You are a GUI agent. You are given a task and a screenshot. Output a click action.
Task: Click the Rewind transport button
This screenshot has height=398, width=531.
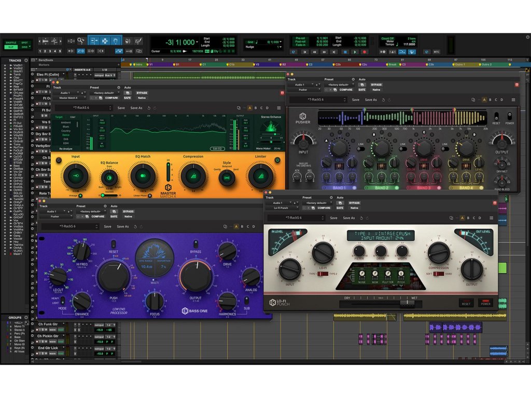point(315,52)
